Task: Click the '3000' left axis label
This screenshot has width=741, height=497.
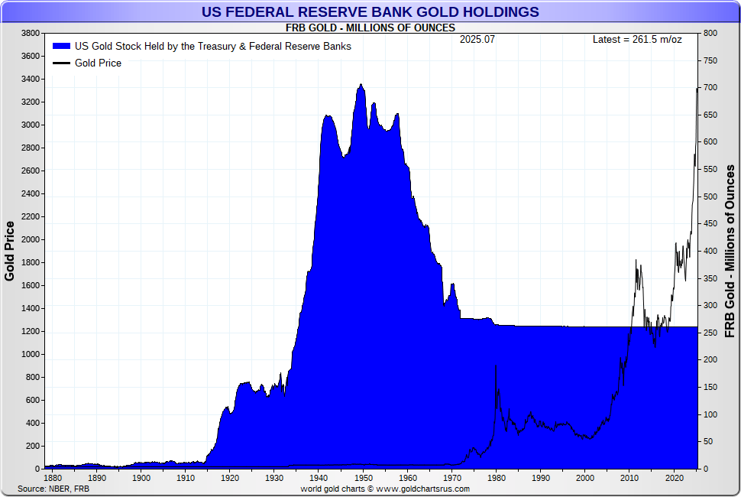Action: click(31, 125)
